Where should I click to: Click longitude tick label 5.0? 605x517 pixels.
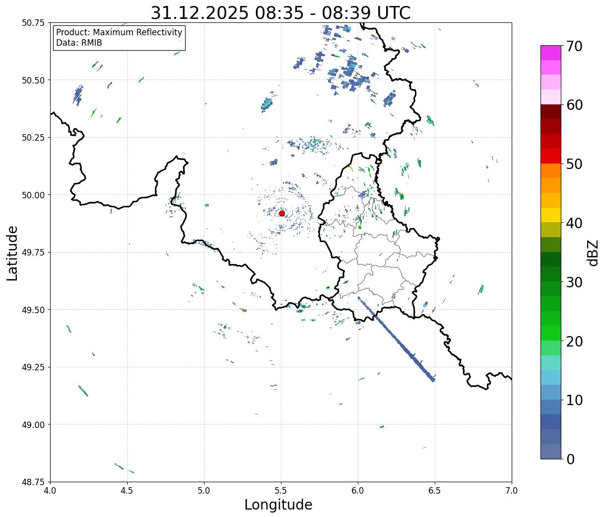(204, 491)
